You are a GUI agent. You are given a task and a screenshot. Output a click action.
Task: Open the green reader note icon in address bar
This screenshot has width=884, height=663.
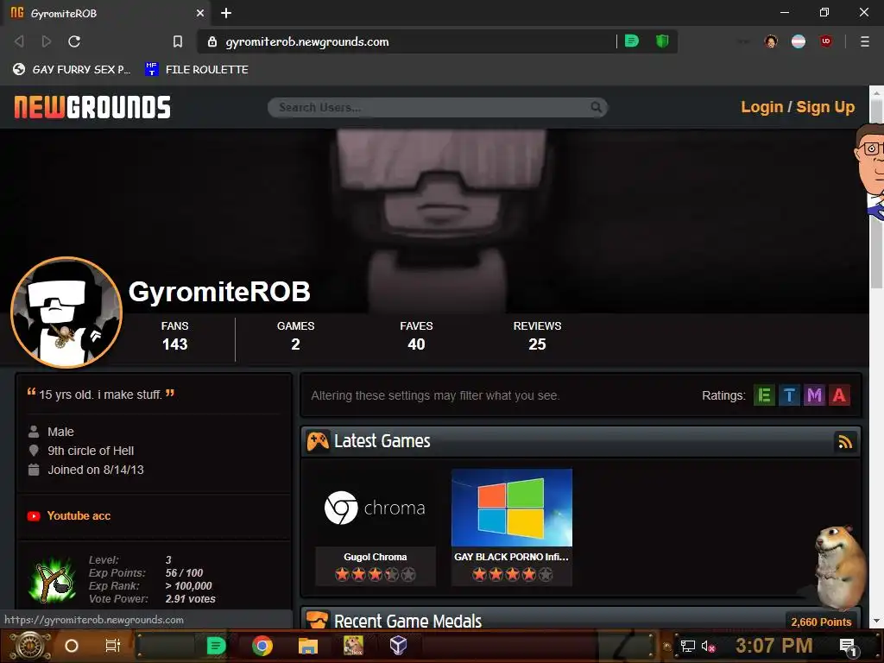point(632,41)
